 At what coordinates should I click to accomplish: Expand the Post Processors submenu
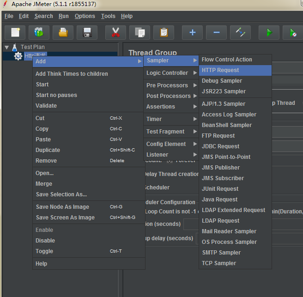pos(171,96)
